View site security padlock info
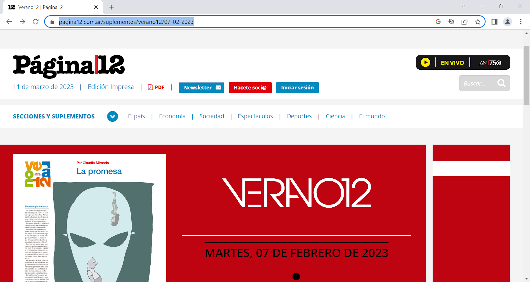This screenshot has width=530, height=282. pyautogui.click(x=52, y=22)
